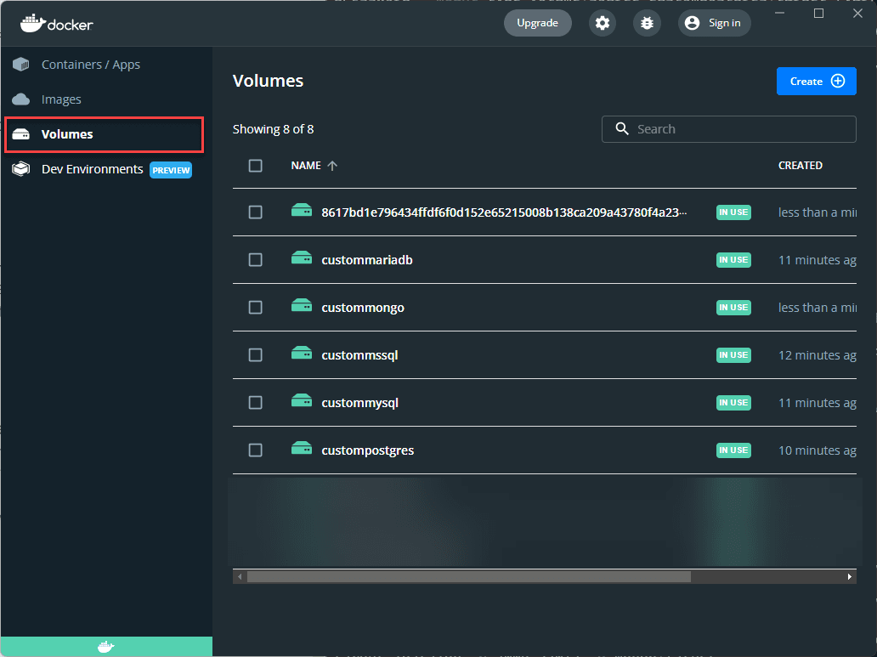
Task: Click the Dev Environments box icon
Action: [x=21, y=169]
